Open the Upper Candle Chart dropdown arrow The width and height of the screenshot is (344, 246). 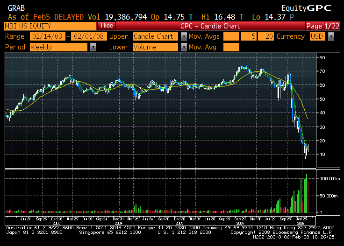[x=184, y=36]
